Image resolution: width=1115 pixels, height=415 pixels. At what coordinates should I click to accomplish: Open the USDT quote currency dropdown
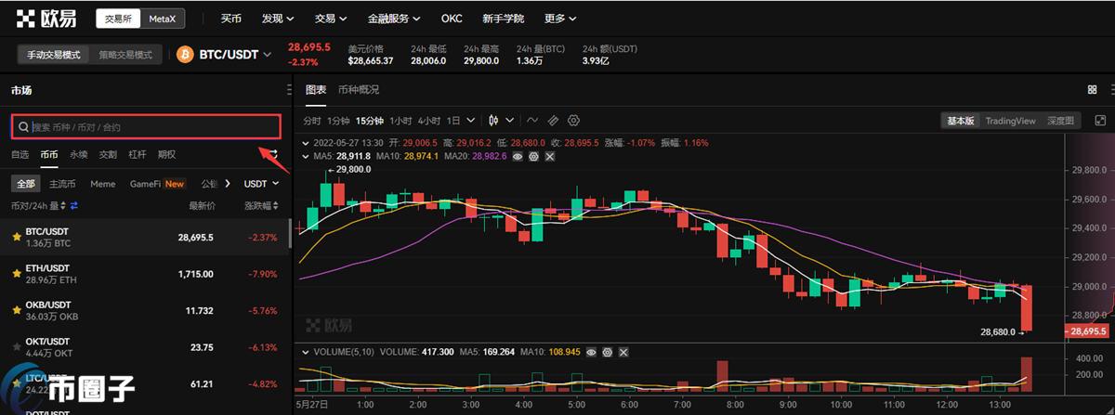[262, 184]
